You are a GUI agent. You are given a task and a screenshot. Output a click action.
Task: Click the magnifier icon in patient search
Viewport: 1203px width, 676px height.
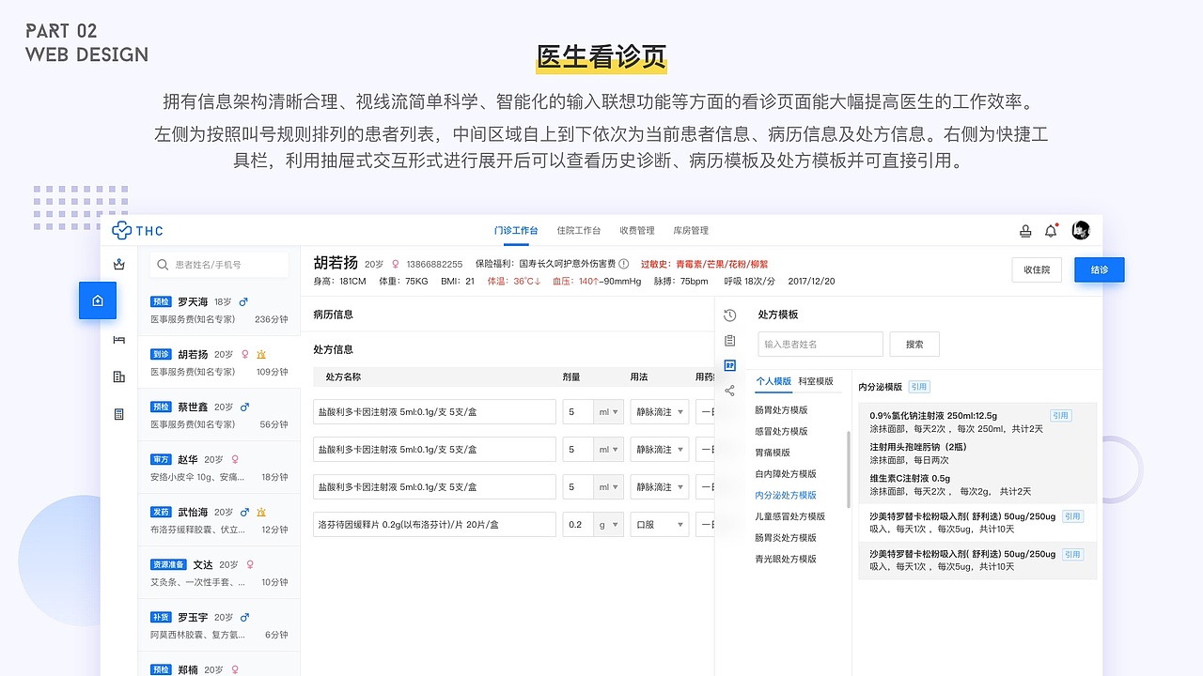(164, 265)
